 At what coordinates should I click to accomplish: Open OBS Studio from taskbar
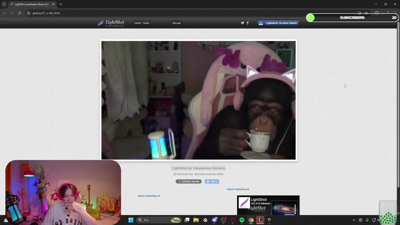(223, 220)
